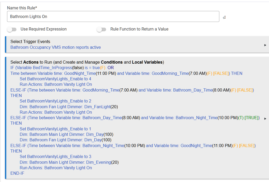Click the Bathroom Lights On name field
This screenshot has width=269, height=182.
113,16
